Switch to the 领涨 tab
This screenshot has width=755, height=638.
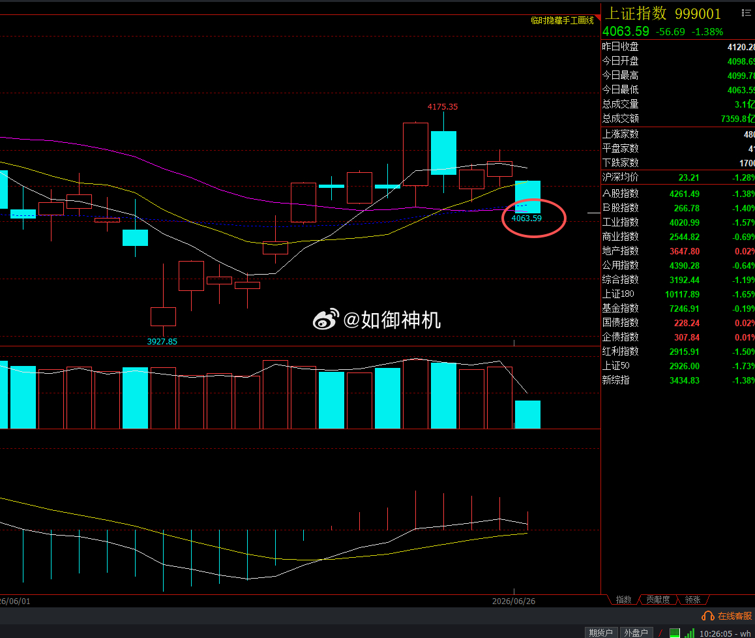click(x=692, y=600)
